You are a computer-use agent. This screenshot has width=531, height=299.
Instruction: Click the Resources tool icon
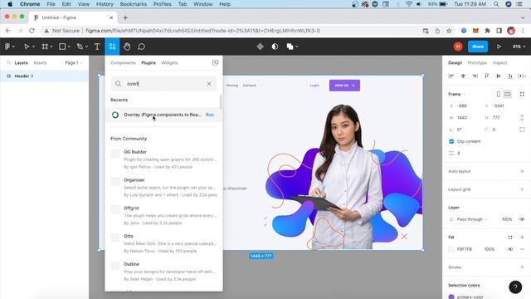coord(112,47)
